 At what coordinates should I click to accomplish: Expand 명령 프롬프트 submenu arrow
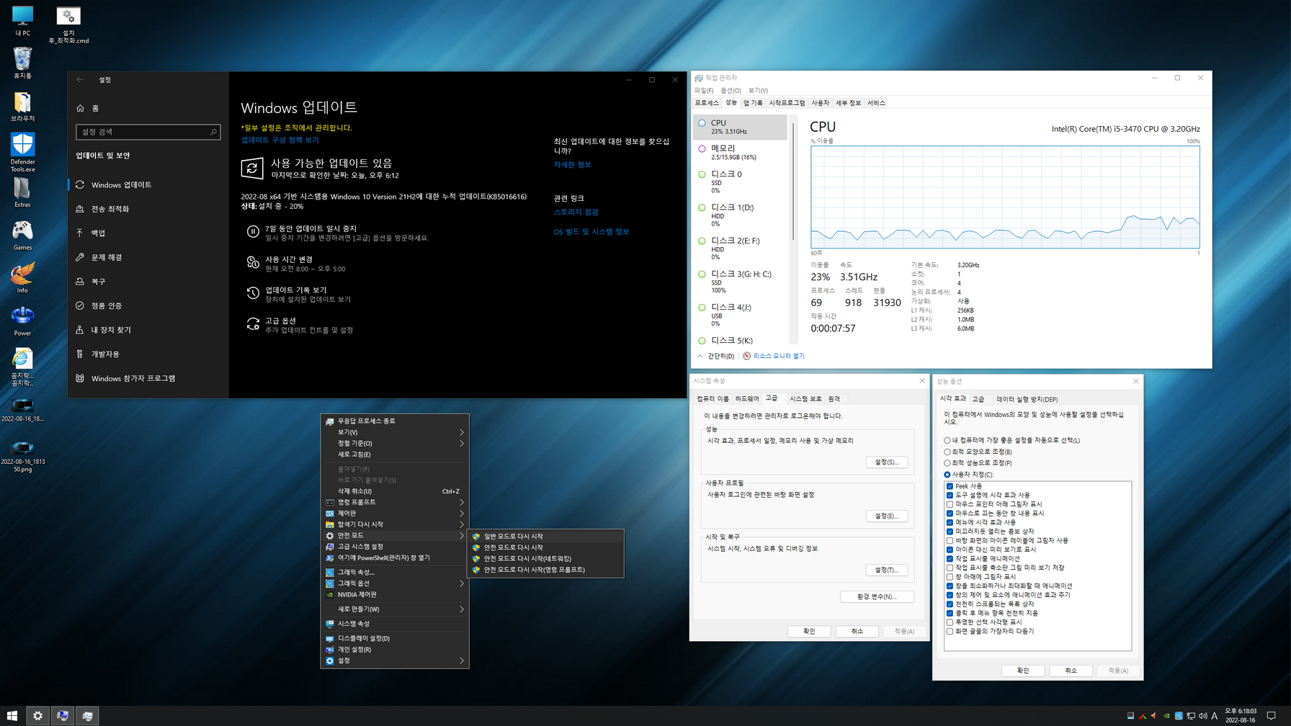tap(462, 502)
